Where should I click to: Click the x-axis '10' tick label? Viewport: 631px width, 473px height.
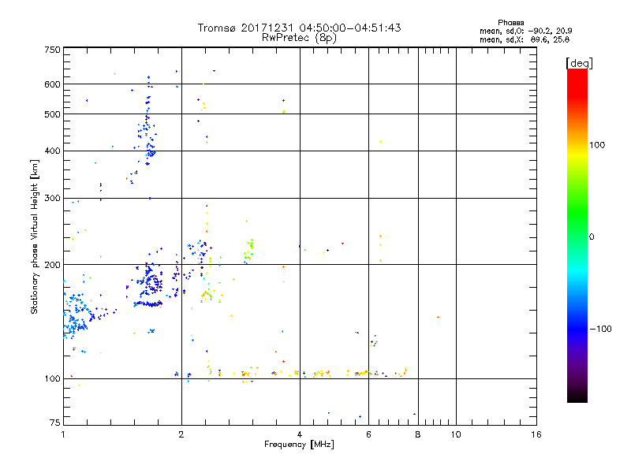(456, 434)
